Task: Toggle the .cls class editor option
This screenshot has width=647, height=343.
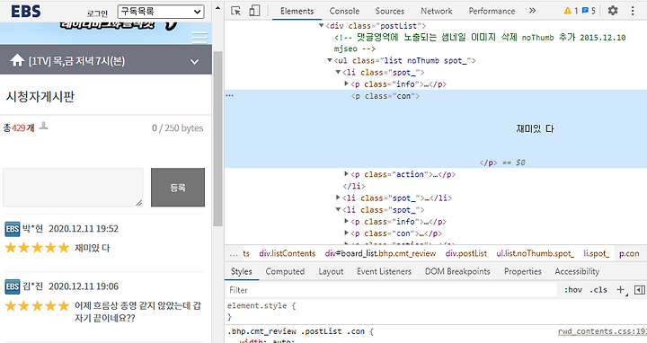Action: pyautogui.click(x=598, y=290)
